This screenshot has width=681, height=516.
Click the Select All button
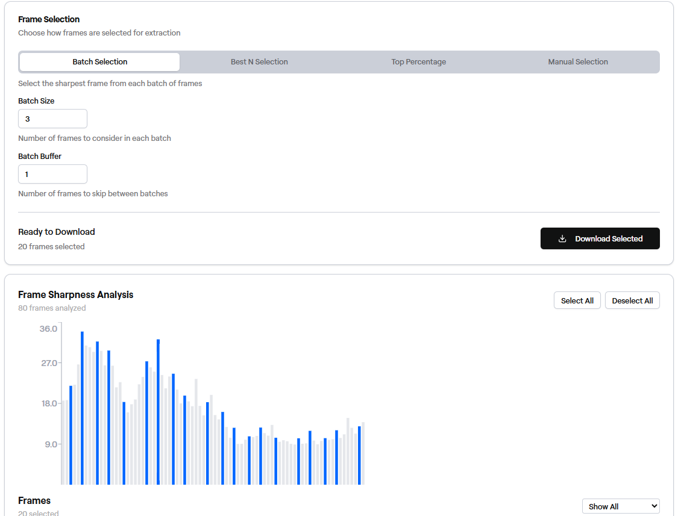(x=577, y=300)
